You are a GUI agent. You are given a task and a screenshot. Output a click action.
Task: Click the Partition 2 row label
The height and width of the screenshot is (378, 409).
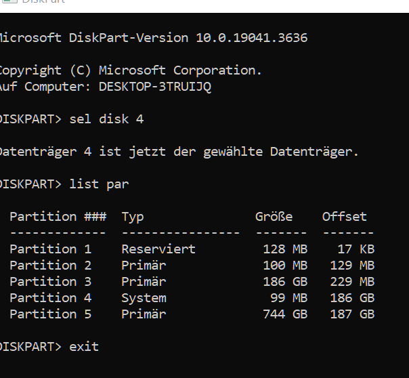pos(50,266)
